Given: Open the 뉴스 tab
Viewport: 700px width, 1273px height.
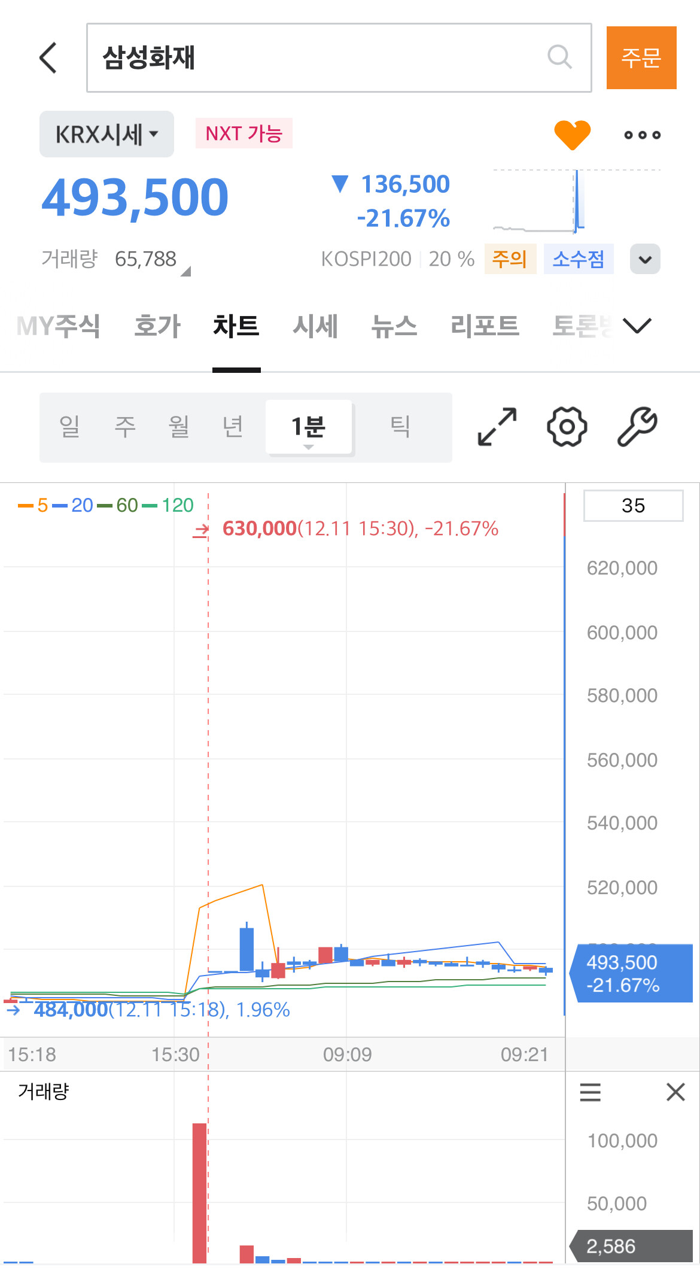Looking at the screenshot, I should pos(394,326).
